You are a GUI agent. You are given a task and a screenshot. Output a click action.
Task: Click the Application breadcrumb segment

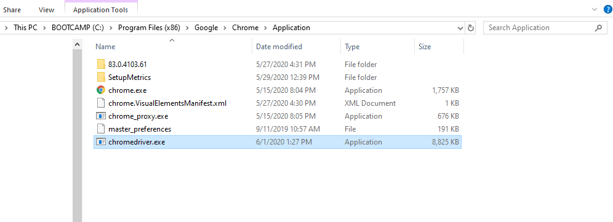point(291,28)
